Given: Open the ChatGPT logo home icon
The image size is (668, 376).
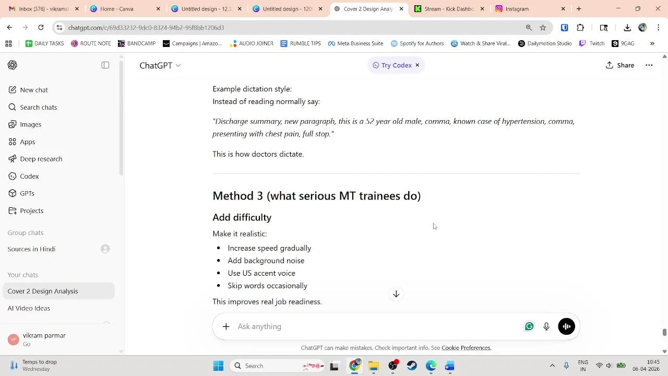Looking at the screenshot, I should pos(13,65).
